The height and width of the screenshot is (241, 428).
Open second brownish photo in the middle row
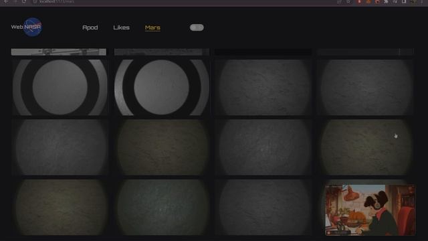click(162, 147)
